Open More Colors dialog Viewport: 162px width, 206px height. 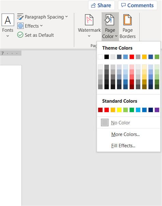click(x=129, y=134)
